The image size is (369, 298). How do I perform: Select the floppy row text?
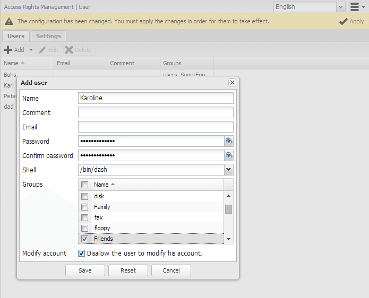[102, 228]
